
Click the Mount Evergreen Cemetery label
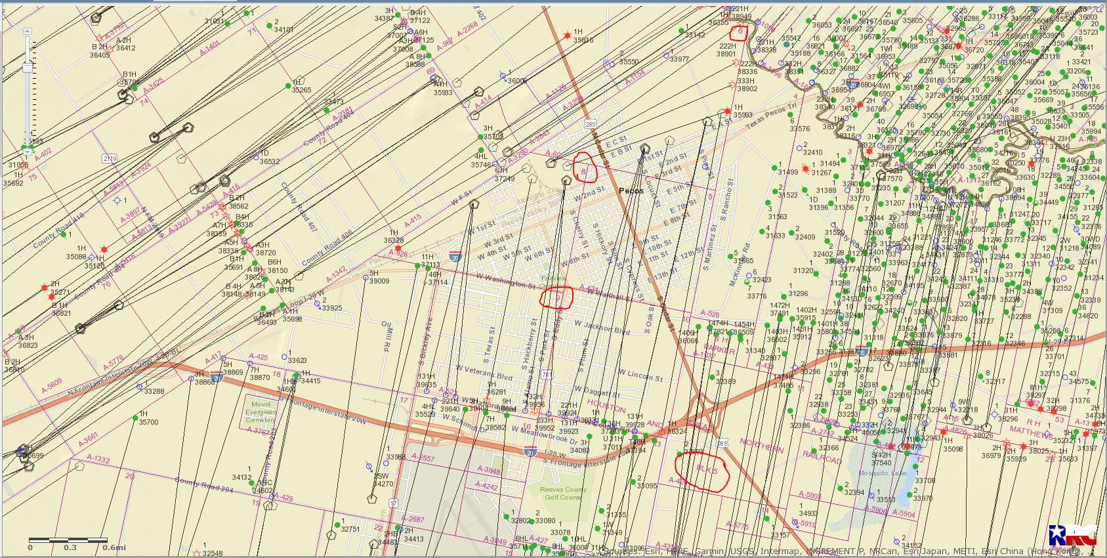point(261,412)
